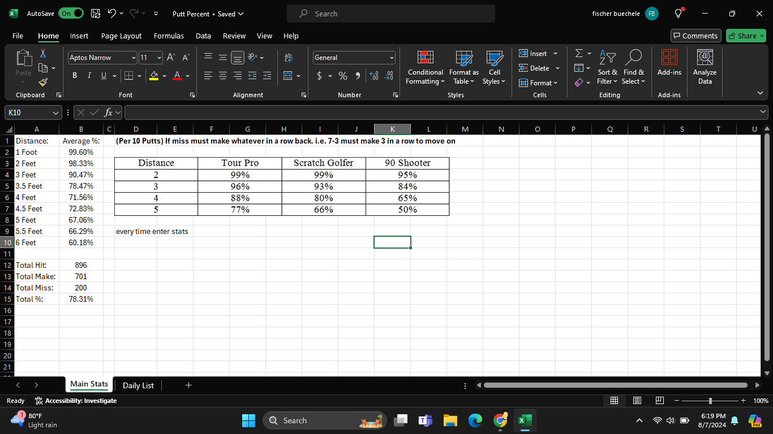Image resolution: width=773 pixels, height=434 pixels.
Task: Apply Percent Style format
Action: coord(343,75)
